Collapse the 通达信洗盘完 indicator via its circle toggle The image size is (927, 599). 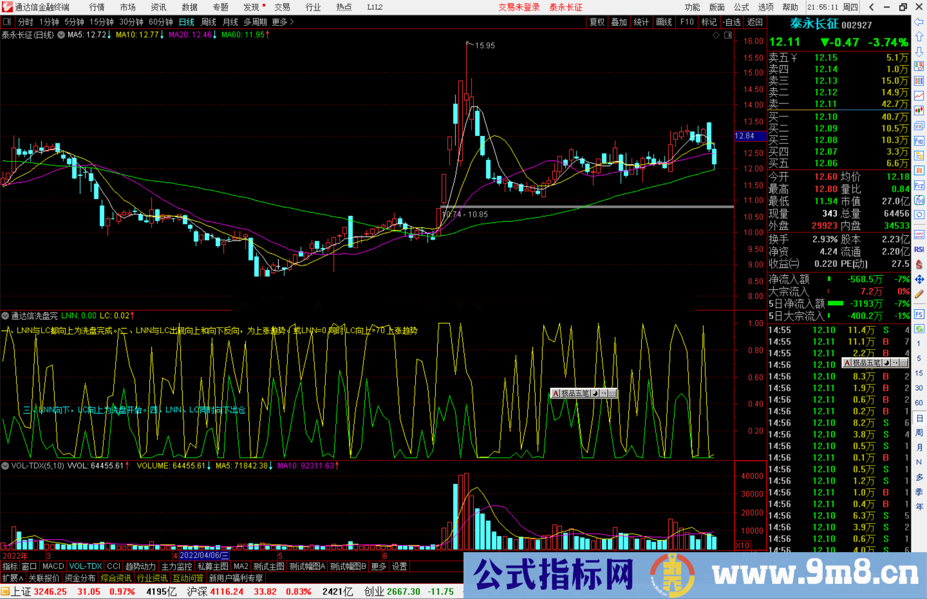tap(5, 316)
